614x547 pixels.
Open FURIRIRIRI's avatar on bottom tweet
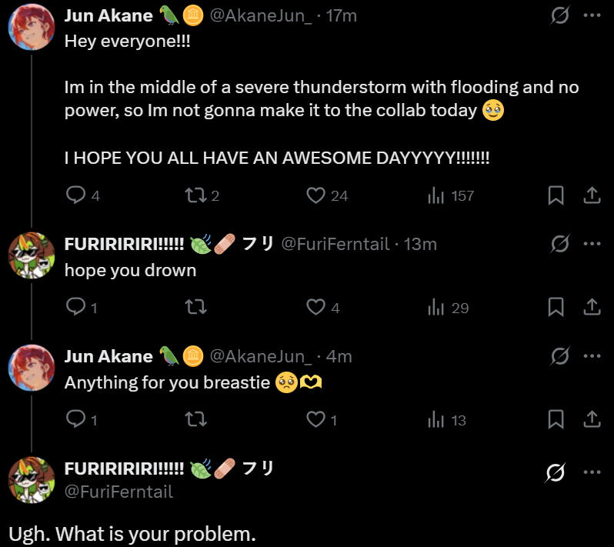31,480
